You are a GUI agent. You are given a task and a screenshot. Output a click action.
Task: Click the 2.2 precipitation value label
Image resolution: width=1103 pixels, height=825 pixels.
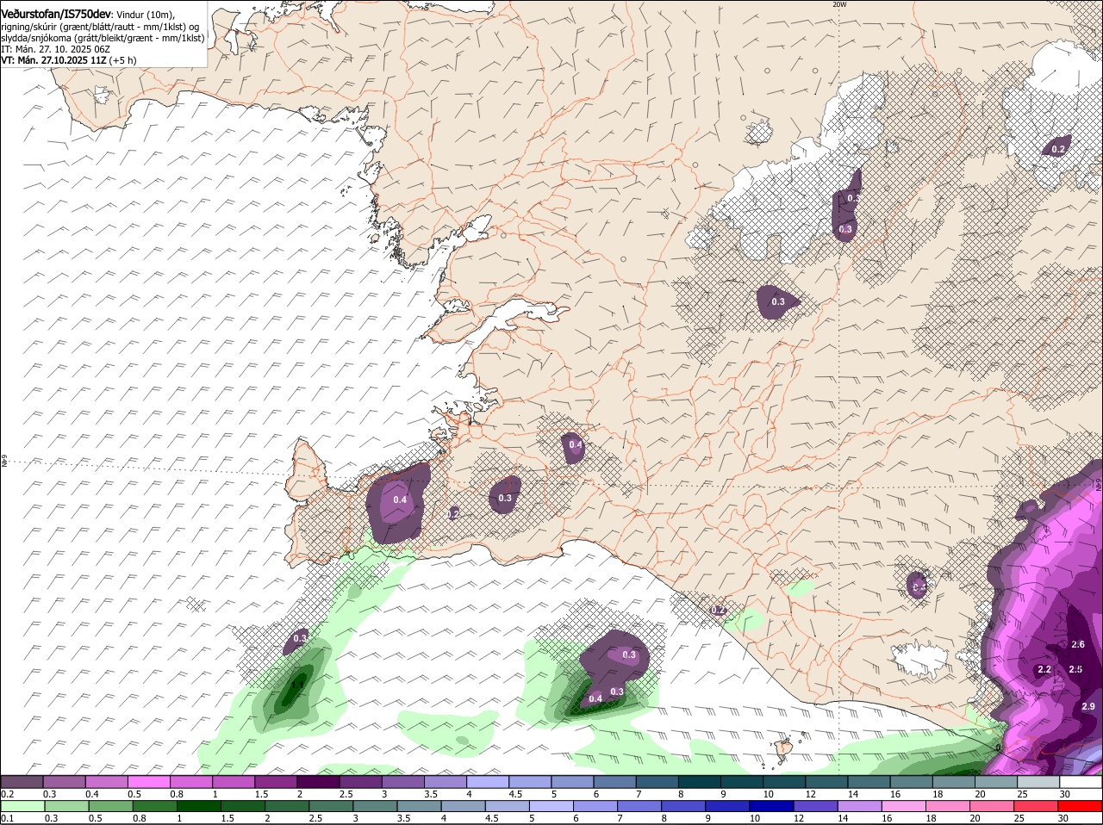[1044, 669]
